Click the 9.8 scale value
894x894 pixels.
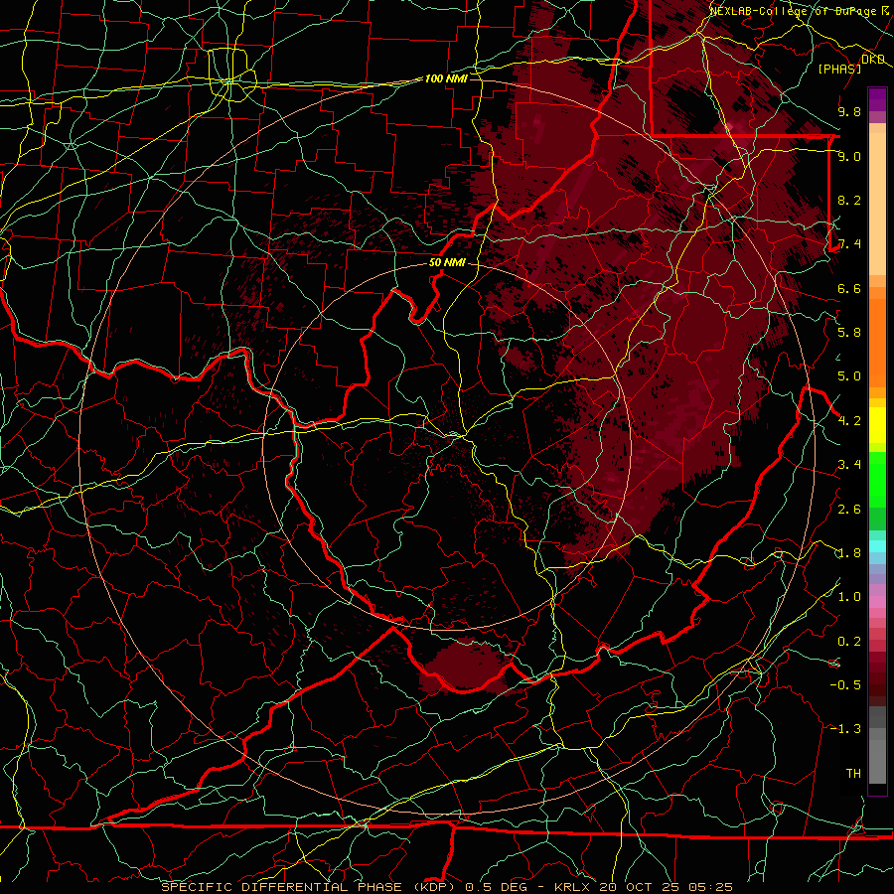tap(849, 111)
